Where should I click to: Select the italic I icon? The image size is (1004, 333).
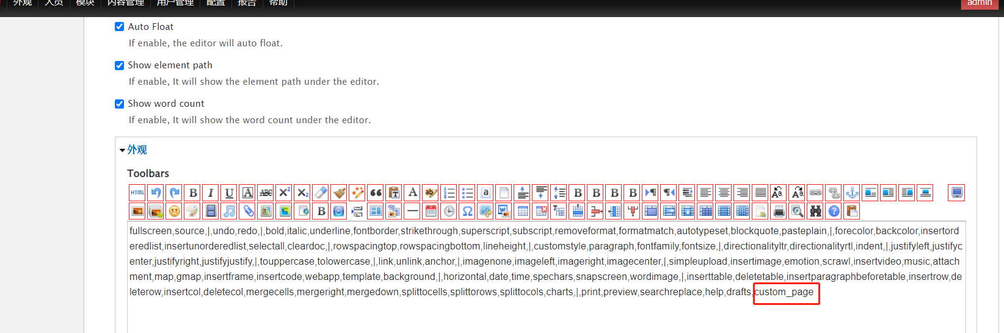click(211, 193)
